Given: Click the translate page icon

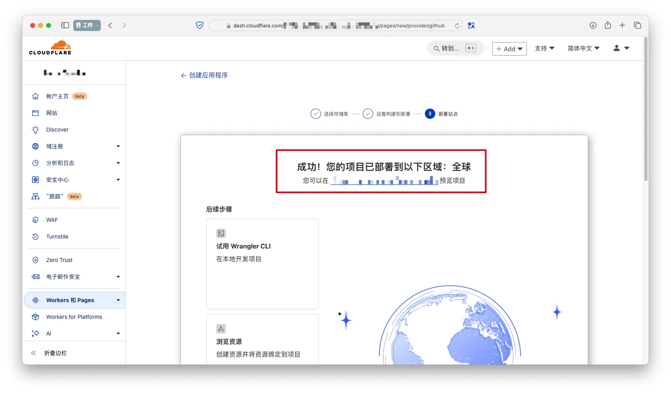Looking at the screenshot, I should click(471, 25).
